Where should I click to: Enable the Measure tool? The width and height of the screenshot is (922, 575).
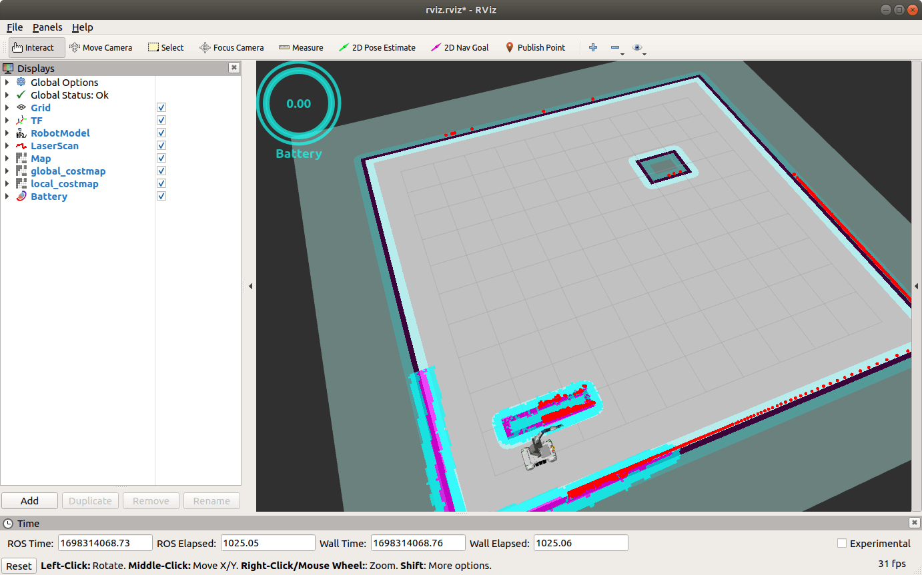(301, 47)
